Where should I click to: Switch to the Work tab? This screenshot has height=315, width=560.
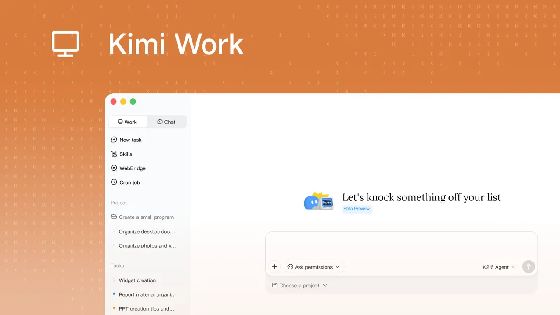pos(128,122)
